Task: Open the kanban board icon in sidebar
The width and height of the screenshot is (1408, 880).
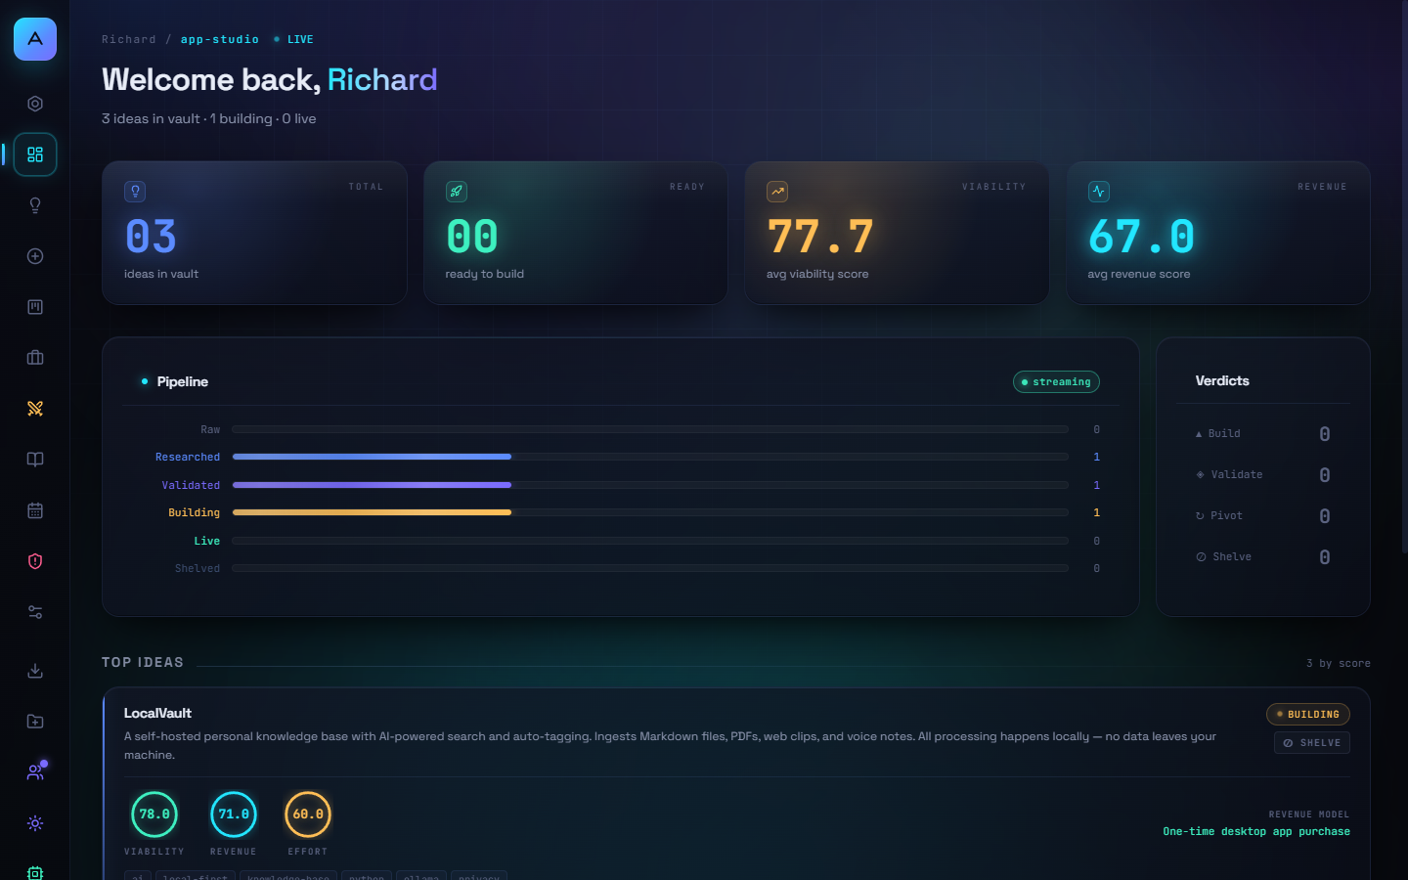Action: tap(35, 307)
